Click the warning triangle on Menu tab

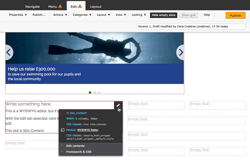pyautogui.click(x=60, y=6)
